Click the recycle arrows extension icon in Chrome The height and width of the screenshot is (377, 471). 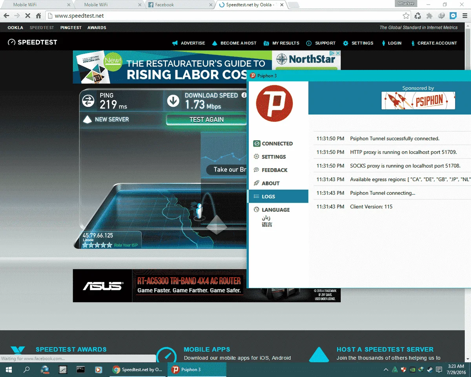click(x=418, y=16)
